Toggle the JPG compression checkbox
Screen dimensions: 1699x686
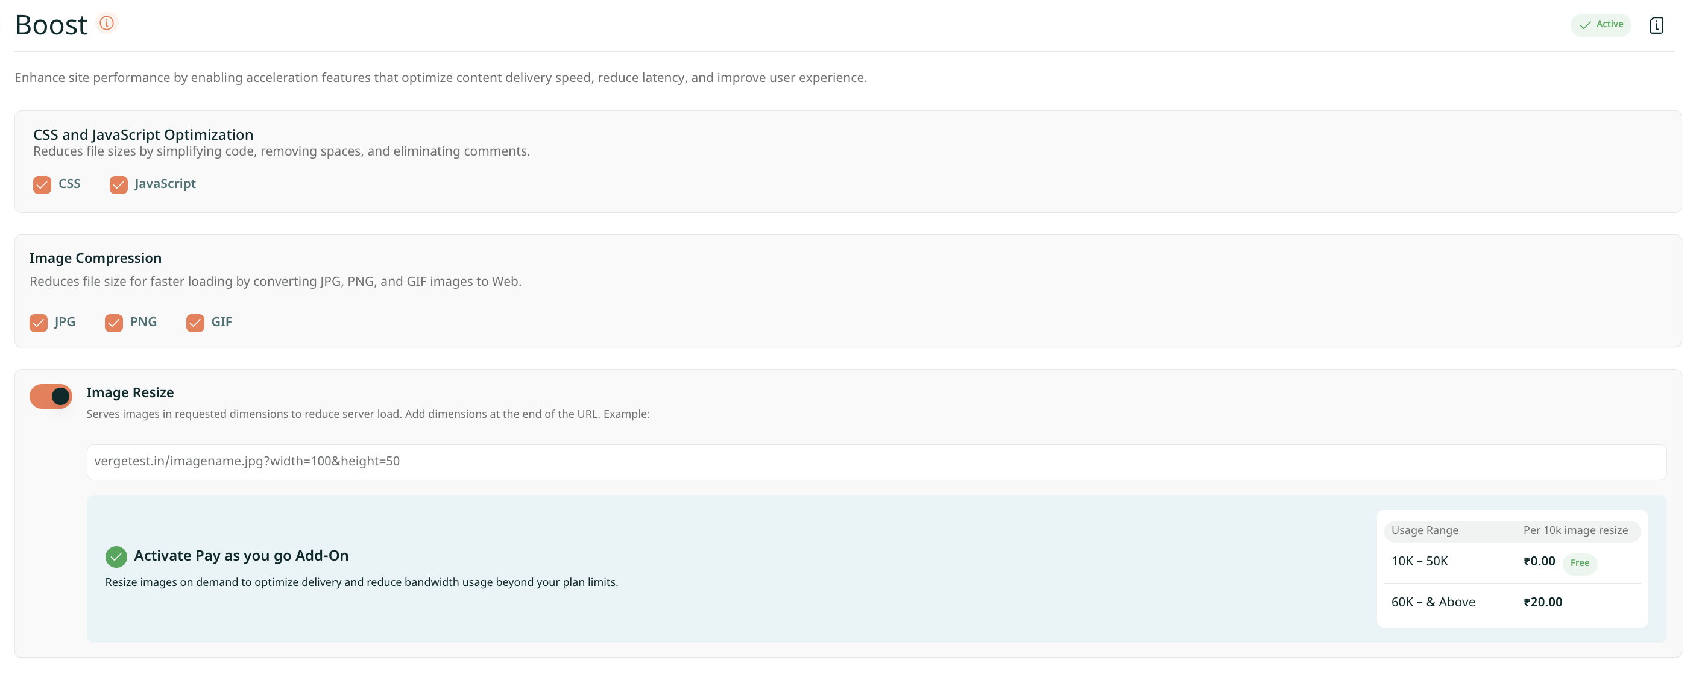click(x=38, y=322)
